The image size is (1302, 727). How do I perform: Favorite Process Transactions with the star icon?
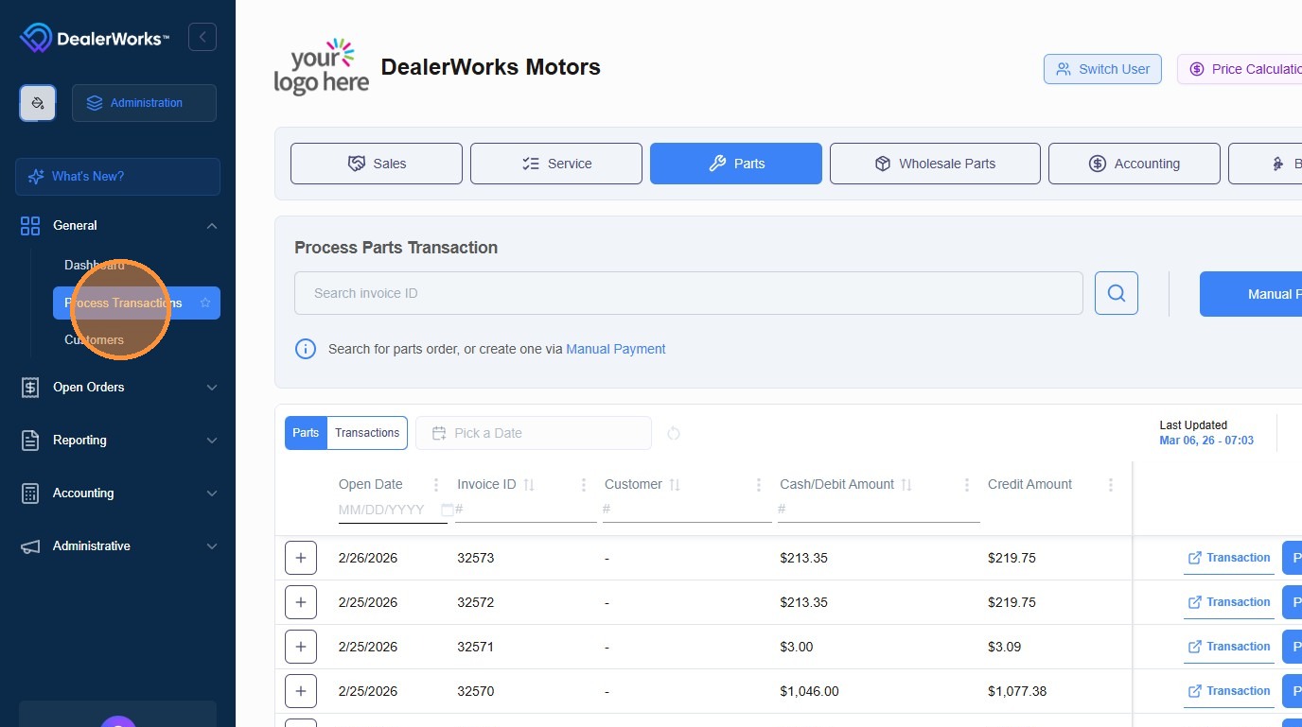click(205, 303)
